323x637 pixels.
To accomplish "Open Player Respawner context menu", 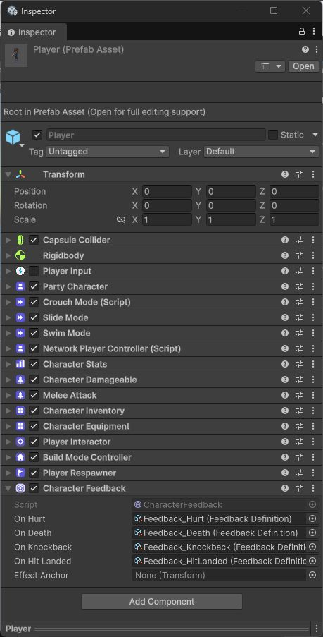I will click(x=313, y=473).
